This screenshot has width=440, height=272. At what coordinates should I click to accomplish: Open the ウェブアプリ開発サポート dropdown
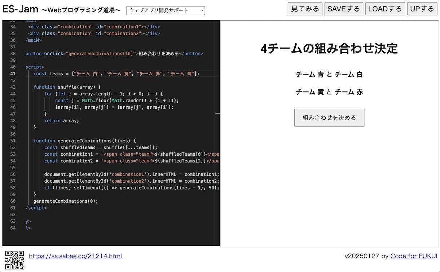point(166,10)
